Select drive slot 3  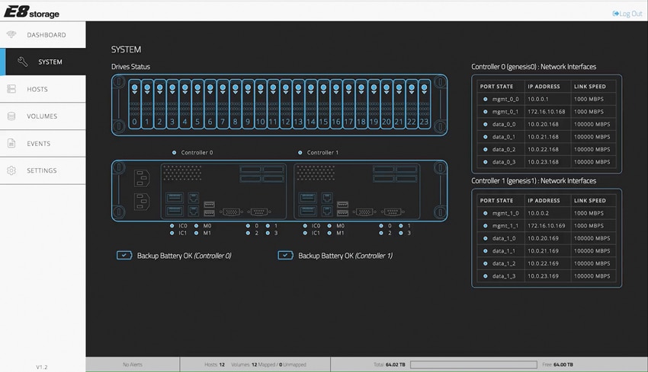point(172,105)
